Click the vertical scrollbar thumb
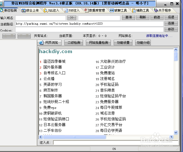The image size is (183, 152). (176, 57)
